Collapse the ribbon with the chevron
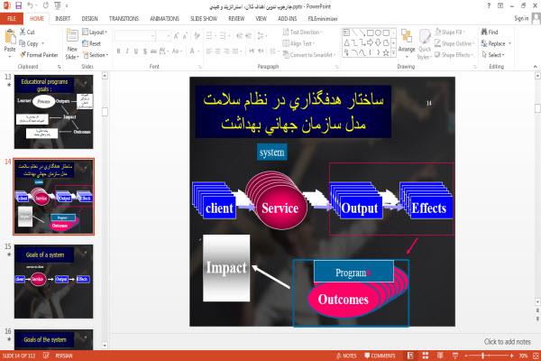 tap(535, 66)
